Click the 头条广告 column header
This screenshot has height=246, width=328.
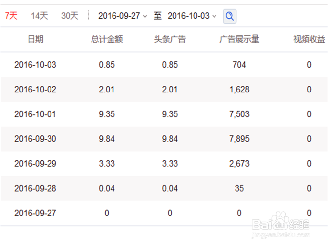(x=170, y=39)
